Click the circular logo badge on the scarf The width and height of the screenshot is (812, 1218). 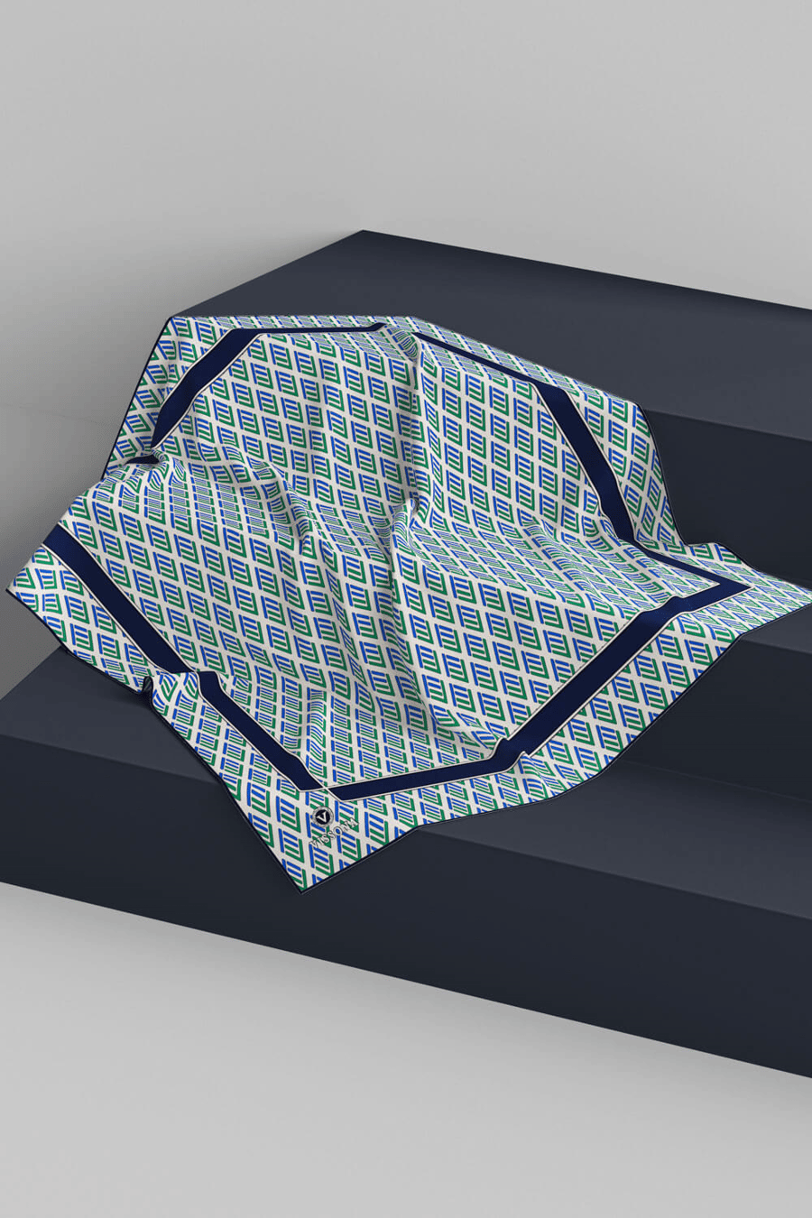pos(323,817)
